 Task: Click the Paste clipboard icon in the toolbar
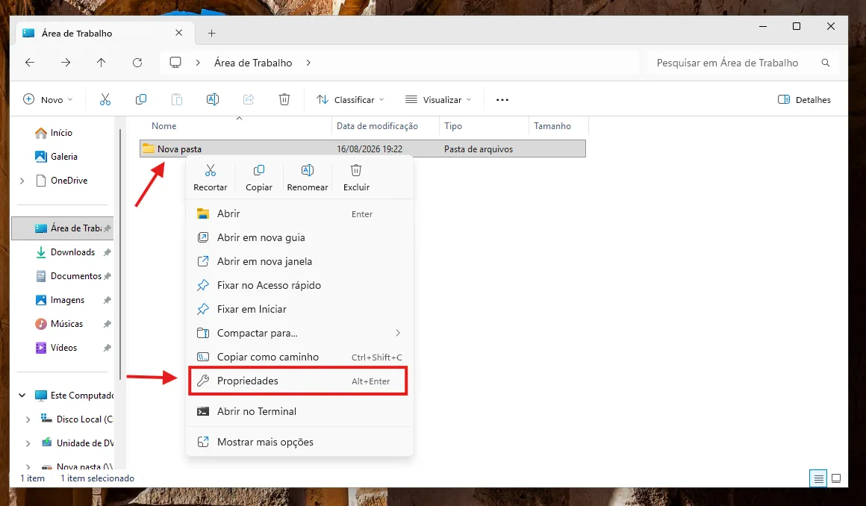pos(177,99)
